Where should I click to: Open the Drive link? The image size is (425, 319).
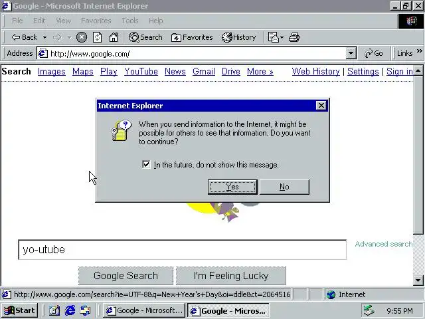pos(231,71)
